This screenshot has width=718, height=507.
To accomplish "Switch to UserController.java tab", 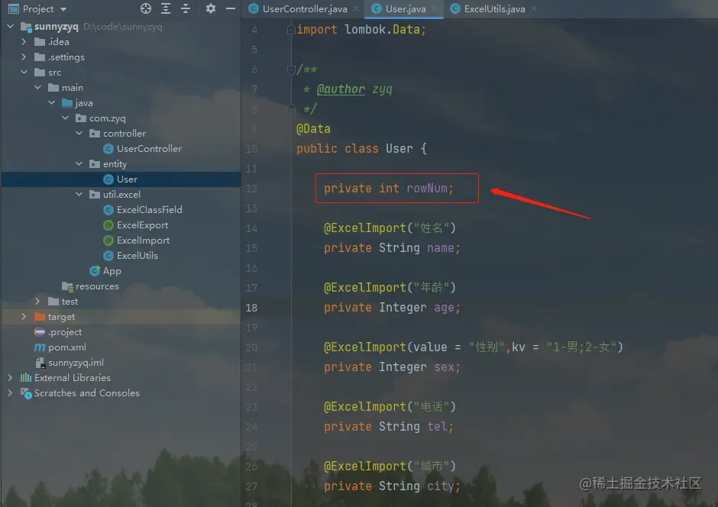I will (305, 8).
